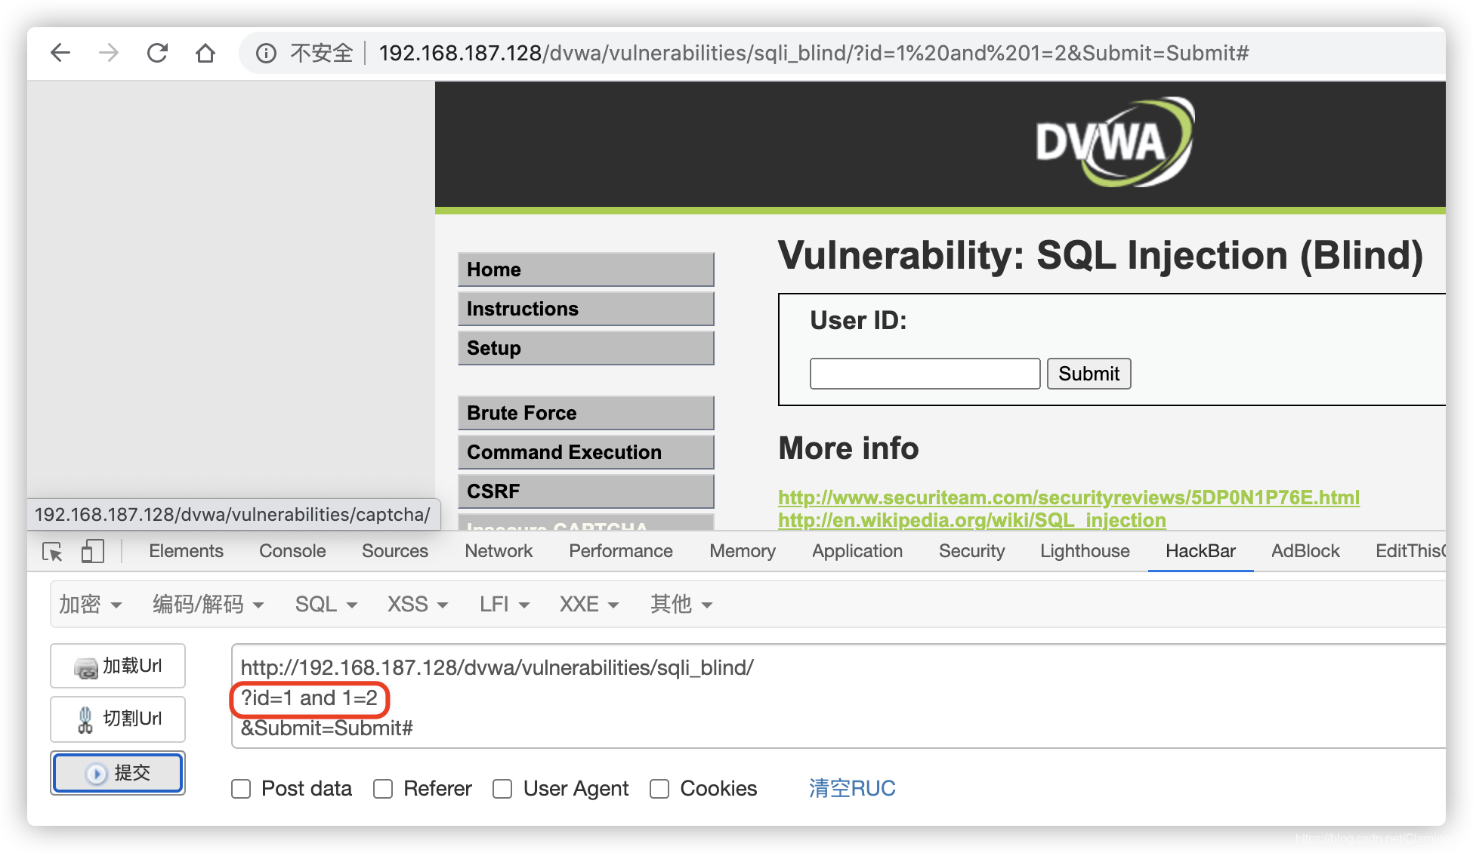Open the Setup menu item
The image size is (1473, 853).
[585, 348]
